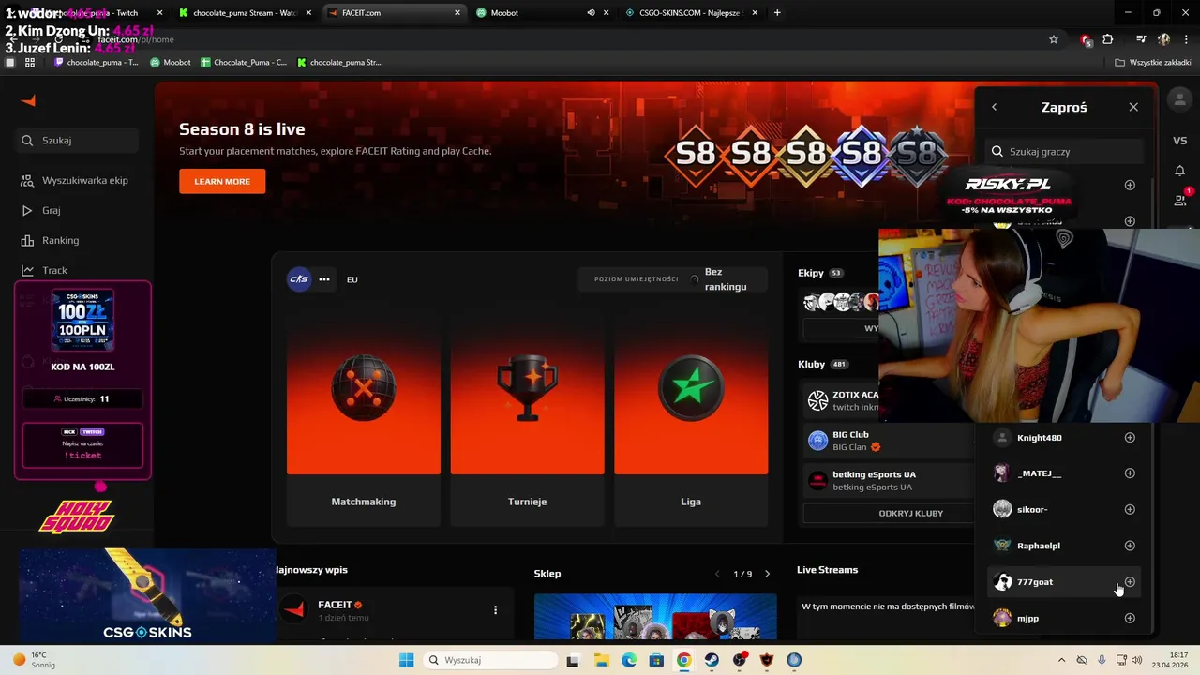
Task: Open the browser apps grid icon
Action: point(30,63)
